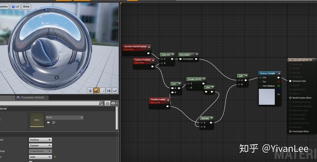Image resolution: width=317 pixels, height=162 pixels.
Task: Open the Details view options eye menu
Action: coord(114,103)
